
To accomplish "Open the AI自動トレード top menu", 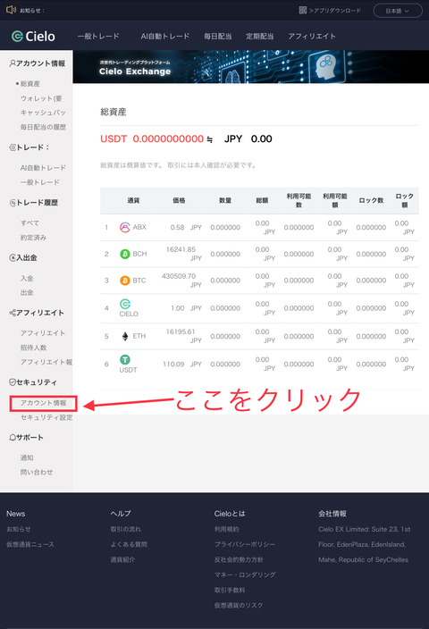I will click(x=165, y=36).
